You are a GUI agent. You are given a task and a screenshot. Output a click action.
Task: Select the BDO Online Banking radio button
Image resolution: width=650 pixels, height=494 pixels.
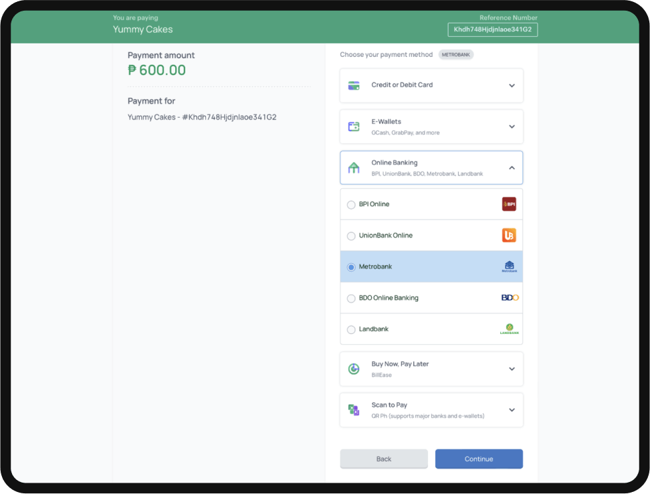tap(351, 299)
